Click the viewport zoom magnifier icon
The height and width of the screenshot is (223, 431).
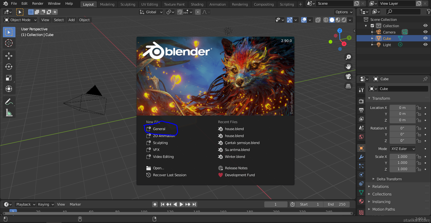click(348, 57)
